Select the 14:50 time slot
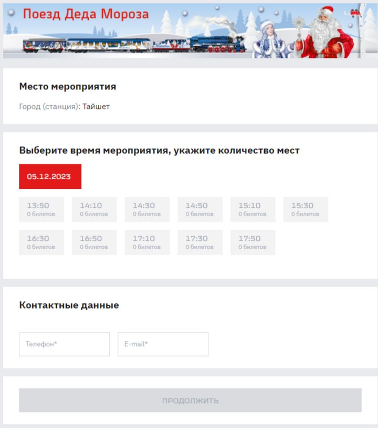 pos(200,209)
